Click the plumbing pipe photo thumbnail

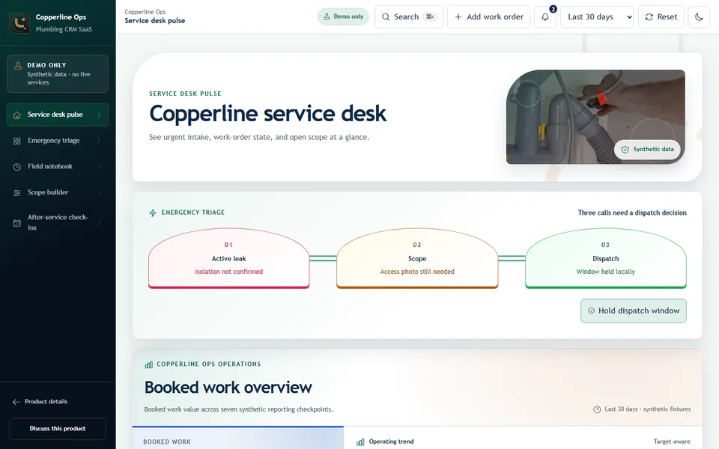point(595,117)
